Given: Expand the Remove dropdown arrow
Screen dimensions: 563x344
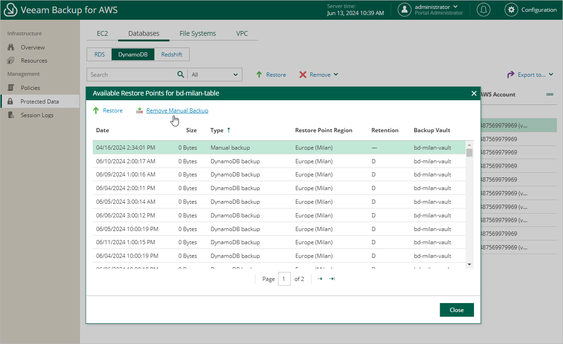Looking at the screenshot, I should pyautogui.click(x=336, y=74).
